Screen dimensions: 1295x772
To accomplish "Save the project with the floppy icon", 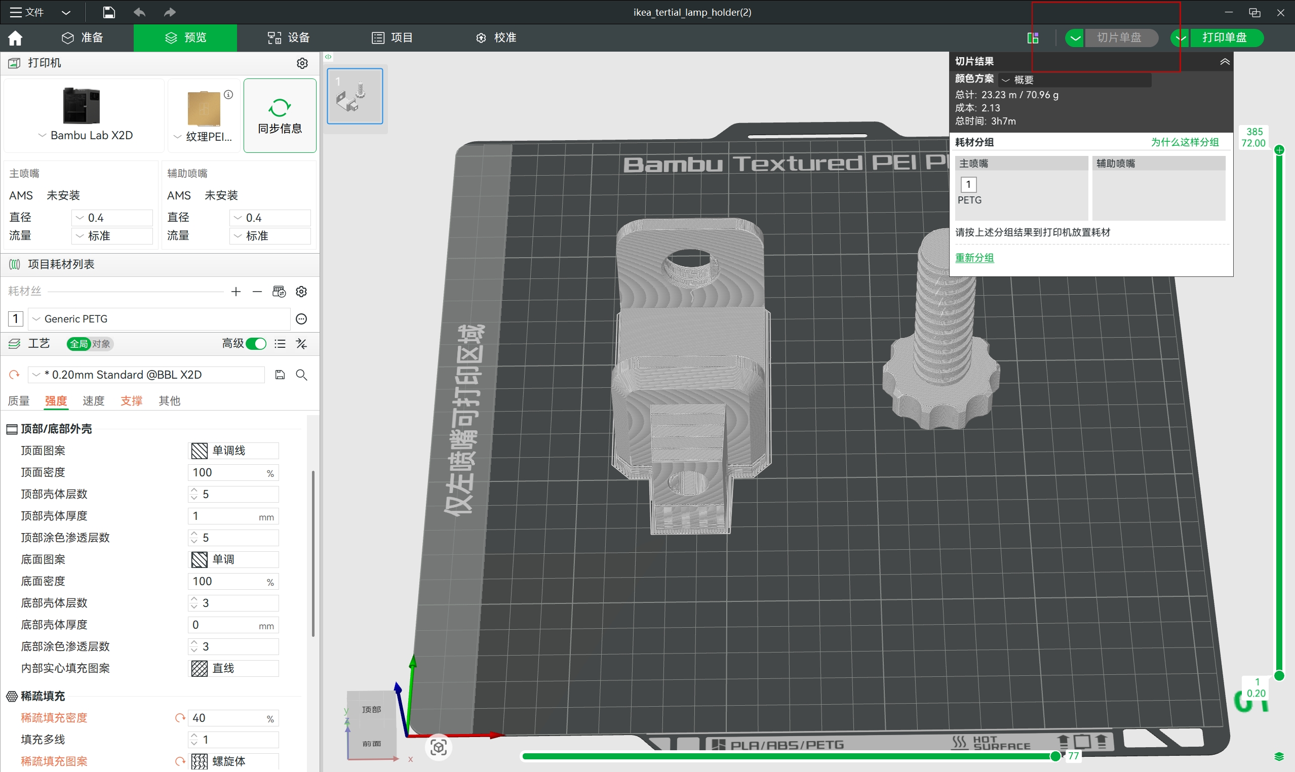I will 109,12.
